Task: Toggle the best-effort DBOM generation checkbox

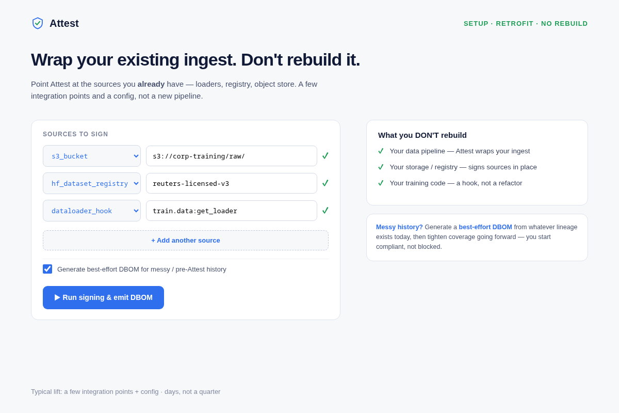Action: [47, 269]
